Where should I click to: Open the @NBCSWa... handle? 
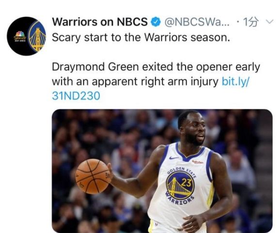coord(197,22)
